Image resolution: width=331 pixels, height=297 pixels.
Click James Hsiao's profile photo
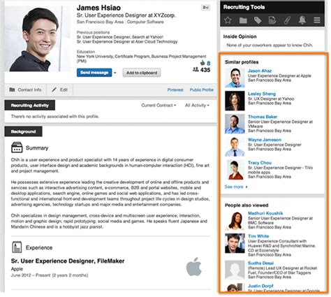coord(37,38)
